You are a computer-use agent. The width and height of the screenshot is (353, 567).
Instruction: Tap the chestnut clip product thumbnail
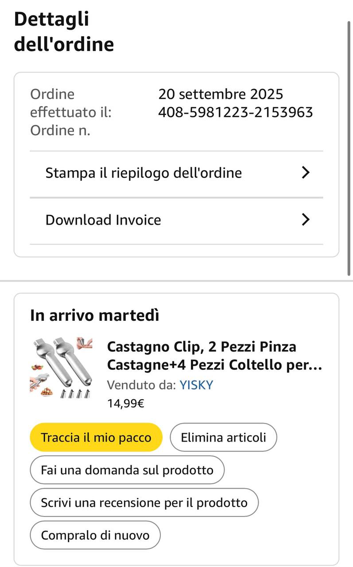point(61,367)
